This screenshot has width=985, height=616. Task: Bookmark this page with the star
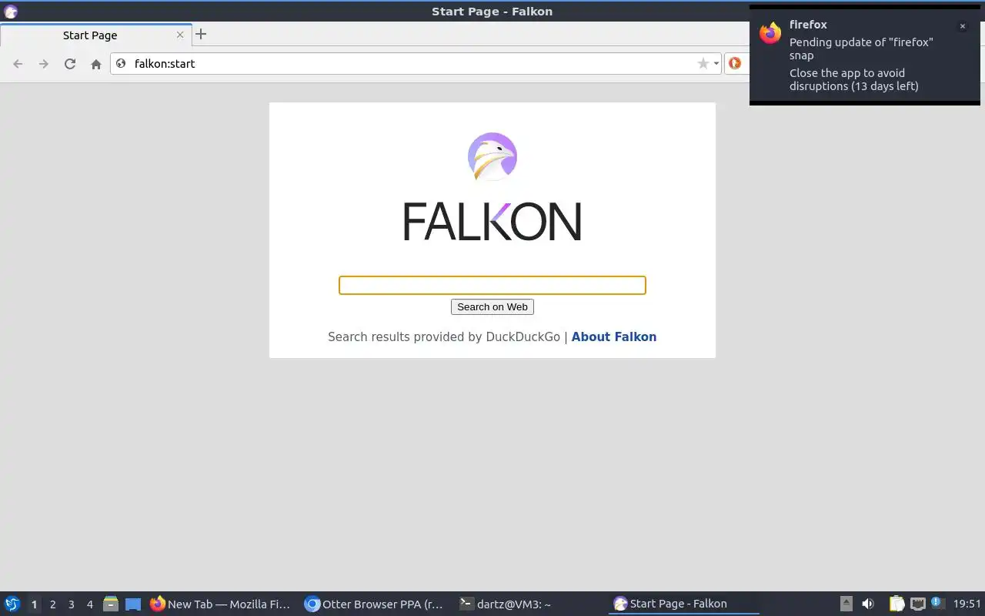click(x=703, y=63)
